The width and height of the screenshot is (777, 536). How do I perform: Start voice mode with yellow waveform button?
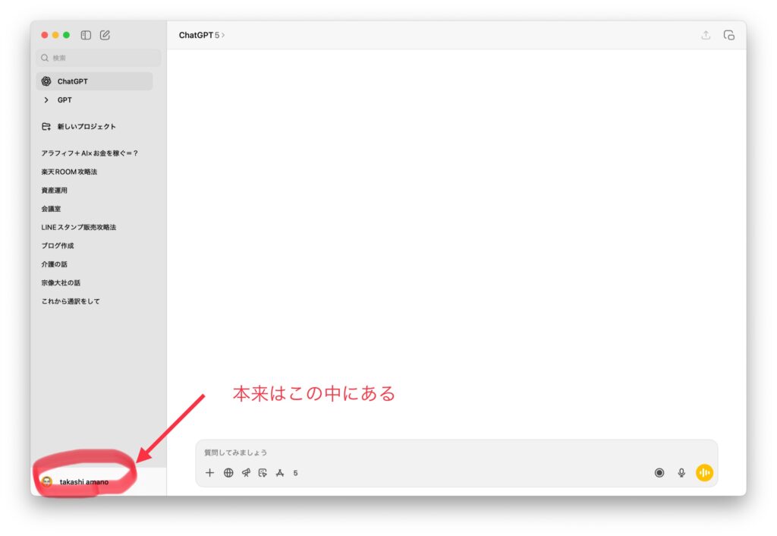705,473
